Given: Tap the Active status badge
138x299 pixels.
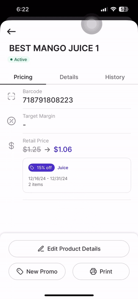Looking at the screenshot, I should 18,59.
